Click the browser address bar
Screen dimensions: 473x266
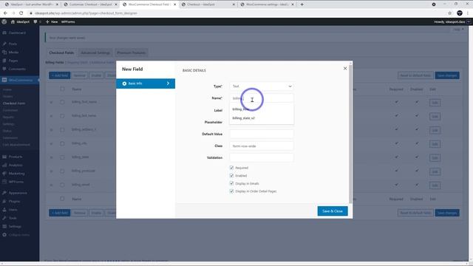(x=235, y=13)
